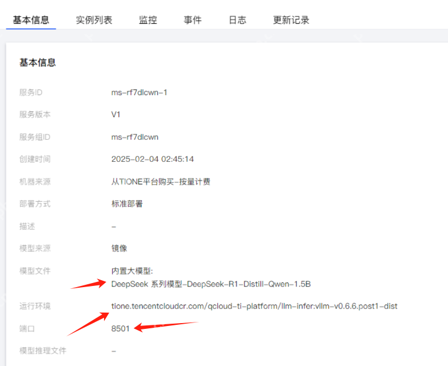Click the DeepSeek-R1-Distill-Qwen-1.5B model name

click(x=249, y=284)
